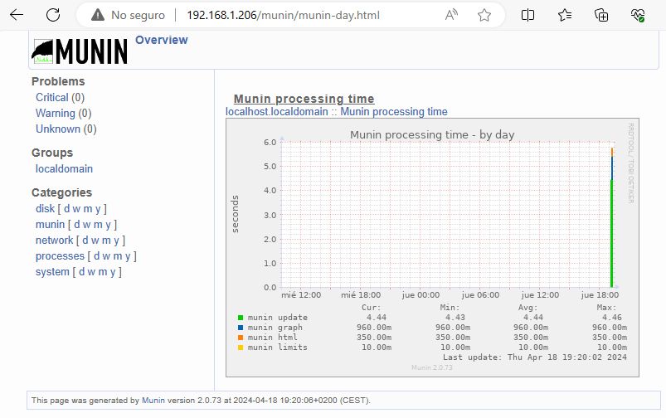Open the Overview link
Viewport: 666px width, 418px height.
[161, 40]
